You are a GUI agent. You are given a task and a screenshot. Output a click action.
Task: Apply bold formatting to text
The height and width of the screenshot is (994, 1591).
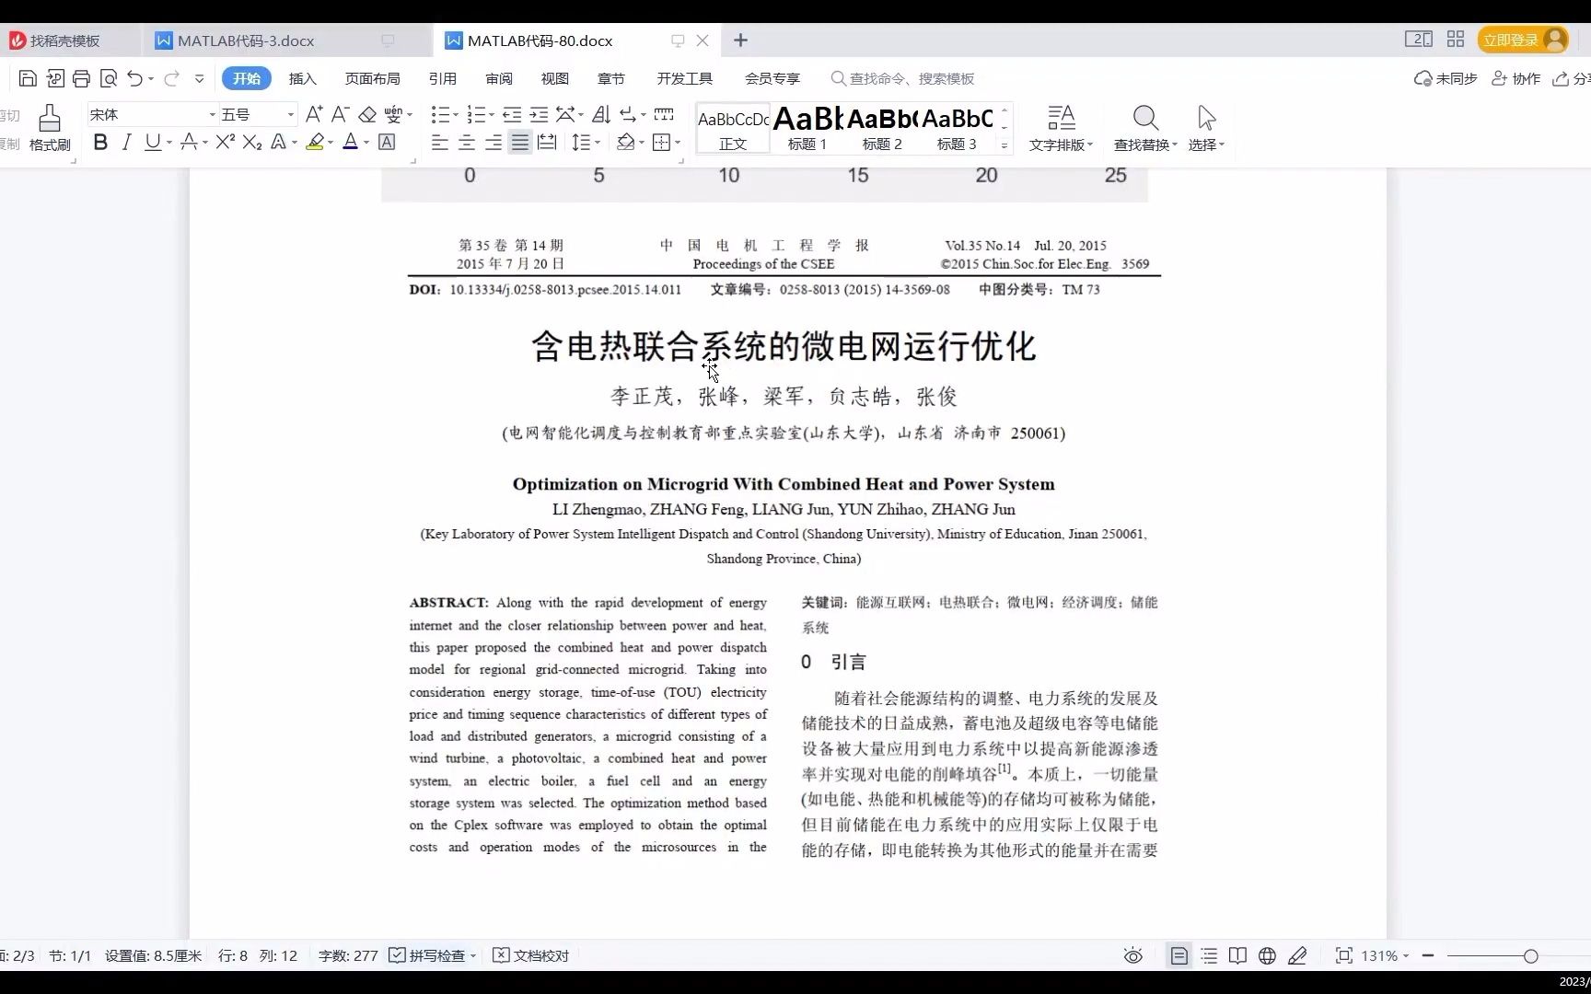(x=100, y=142)
